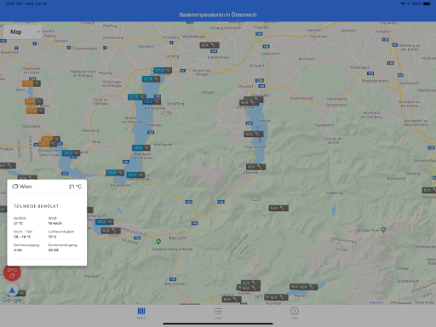The height and width of the screenshot is (327, 436).
Task: Tap N/A marker at Ebensee
Action: [x=255, y=167]
